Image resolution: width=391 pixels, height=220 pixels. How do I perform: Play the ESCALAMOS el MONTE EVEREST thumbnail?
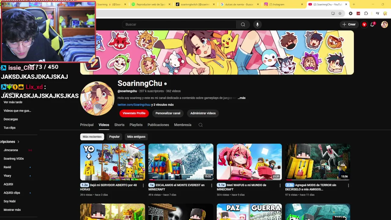point(181,162)
